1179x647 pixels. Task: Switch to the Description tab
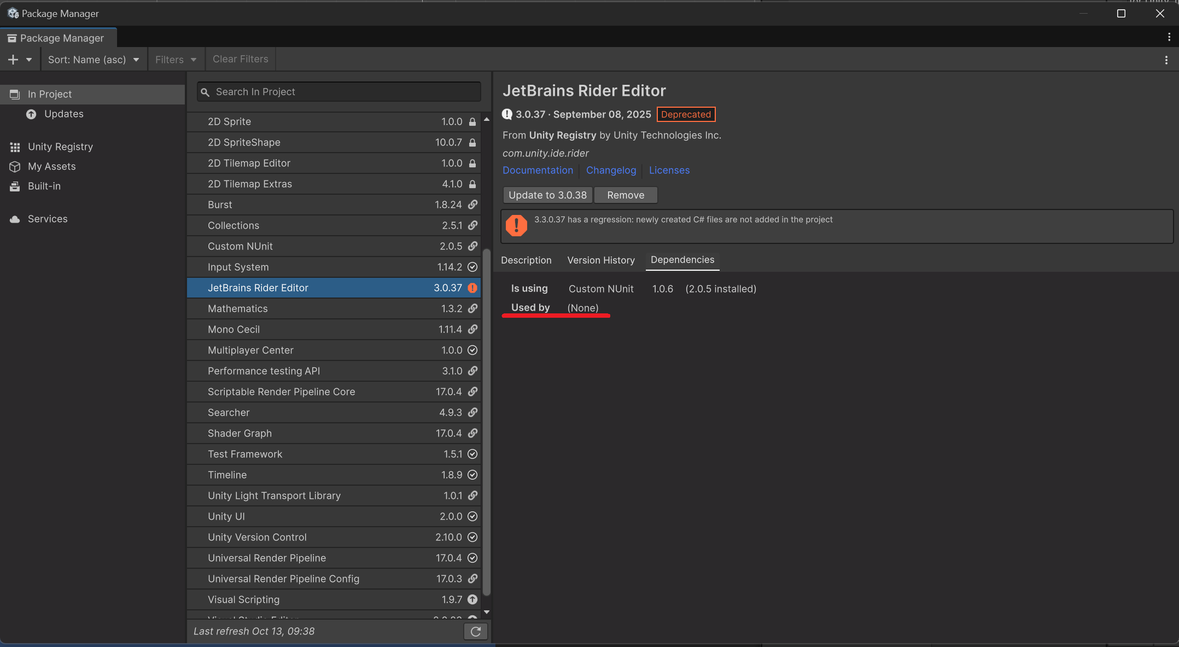pos(526,260)
